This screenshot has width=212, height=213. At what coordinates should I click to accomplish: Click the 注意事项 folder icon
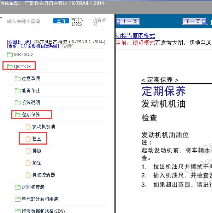pos(18,79)
